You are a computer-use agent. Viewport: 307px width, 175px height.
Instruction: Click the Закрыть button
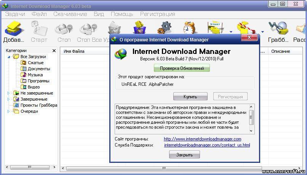coord(184,155)
